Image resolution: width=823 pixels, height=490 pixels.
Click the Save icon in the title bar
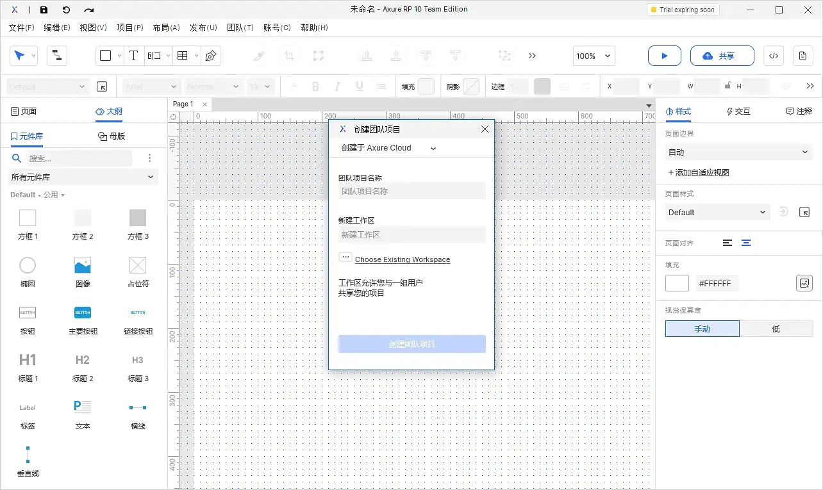(44, 9)
